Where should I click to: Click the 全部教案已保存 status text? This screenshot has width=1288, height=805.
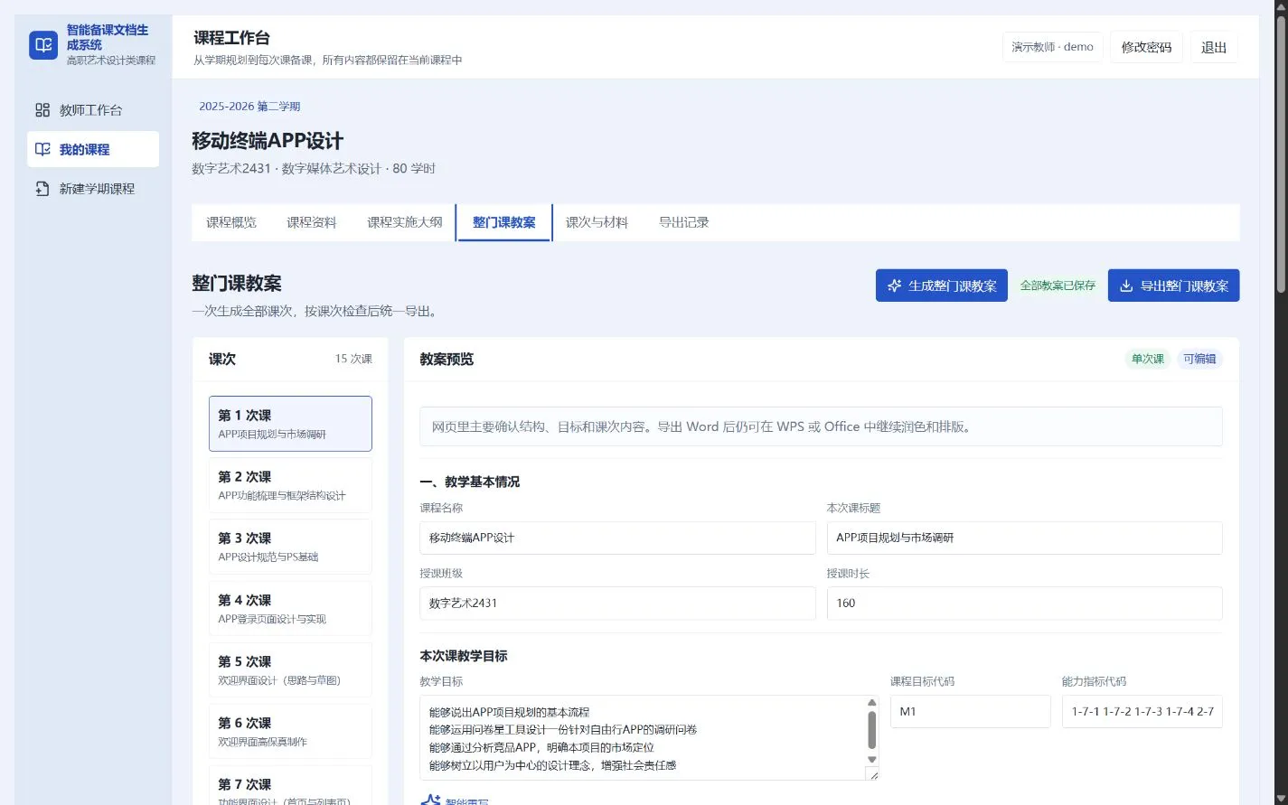click(x=1058, y=285)
